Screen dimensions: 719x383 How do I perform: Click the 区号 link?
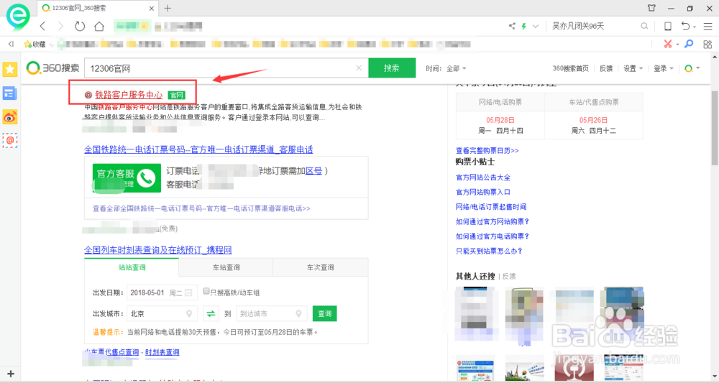[313, 171]
